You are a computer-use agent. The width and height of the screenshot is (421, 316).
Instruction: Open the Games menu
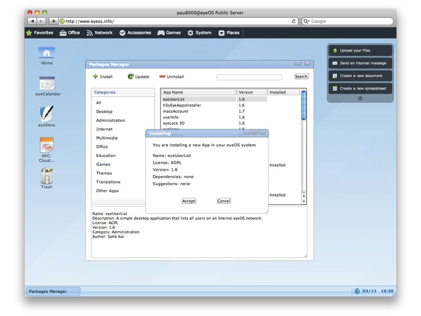169,33
